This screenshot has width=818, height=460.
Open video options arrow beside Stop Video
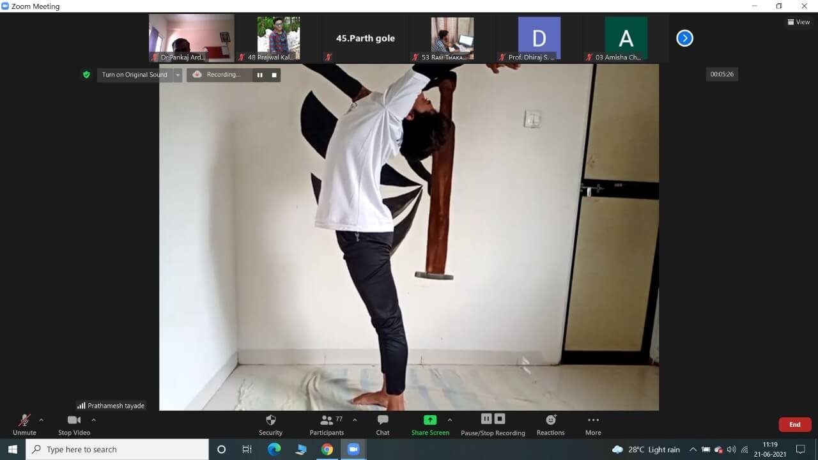click(x=94, y=420)
